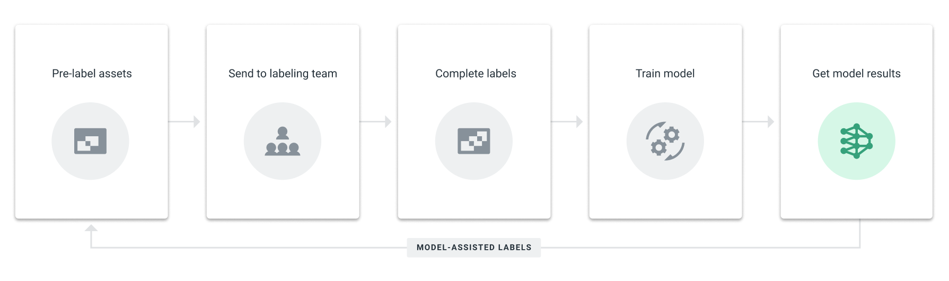The width and height of the screenshot is (949, 281).
Task: Click the 'Complete labels' heading text
Action: coord(476,74)
